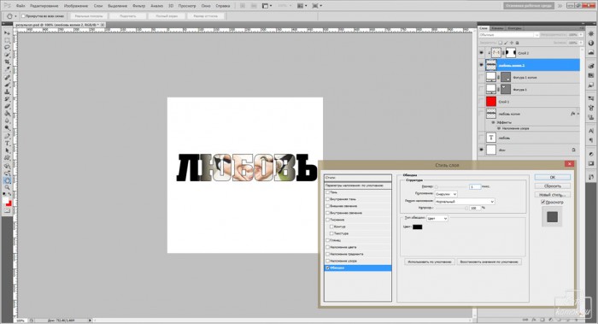Click OK in the Layer Style dialog

(553, 178)
